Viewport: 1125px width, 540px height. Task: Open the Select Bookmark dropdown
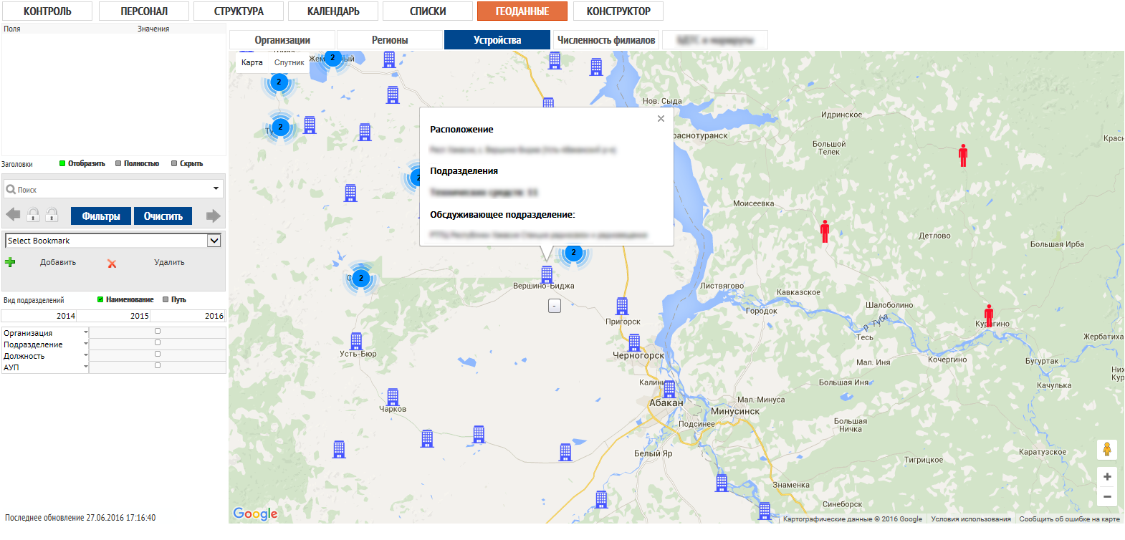(x=113, y=241)
